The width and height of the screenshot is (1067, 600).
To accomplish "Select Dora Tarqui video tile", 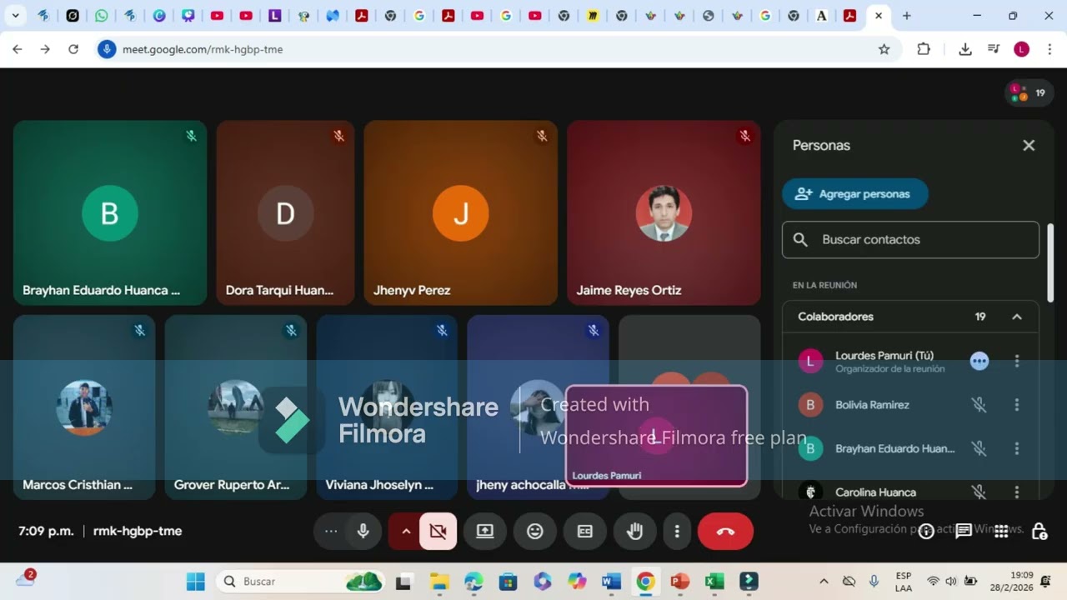I will tap(285, 213).
